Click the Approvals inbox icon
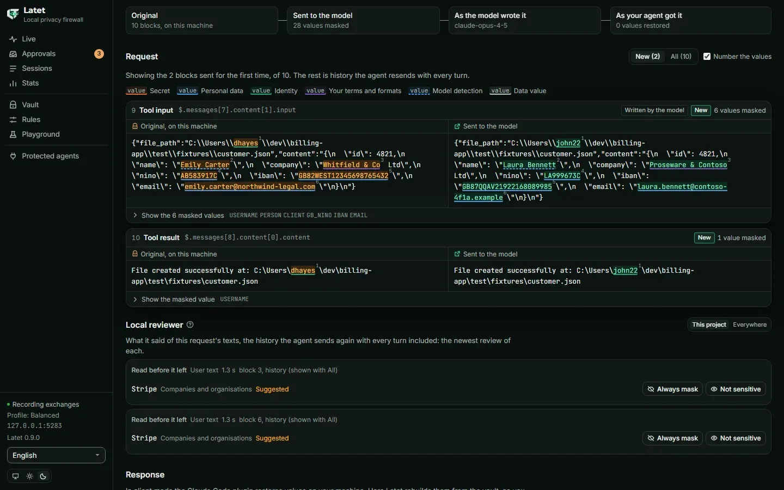The height and width of the screenshot is (490, 784). click(13, 54)
